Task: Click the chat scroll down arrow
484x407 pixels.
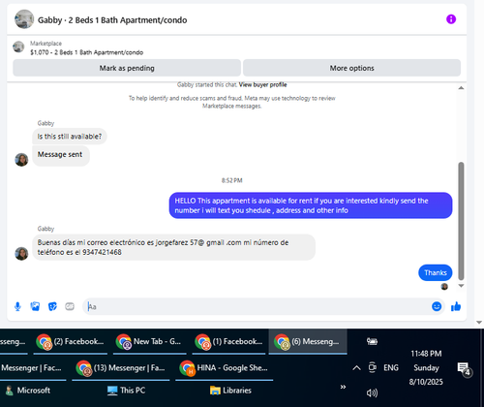Action: click(461, 286)
